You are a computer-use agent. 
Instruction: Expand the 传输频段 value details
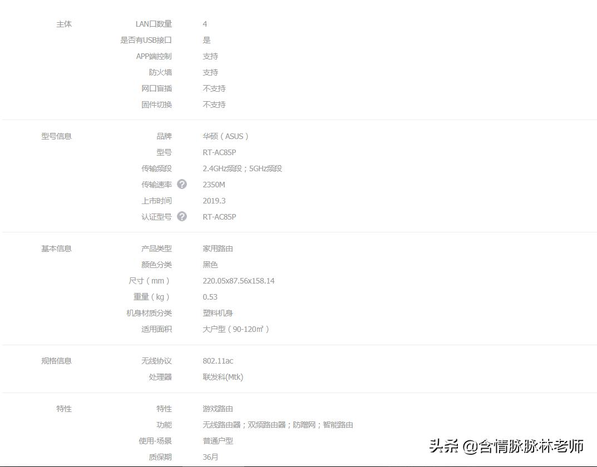[242, 168]
